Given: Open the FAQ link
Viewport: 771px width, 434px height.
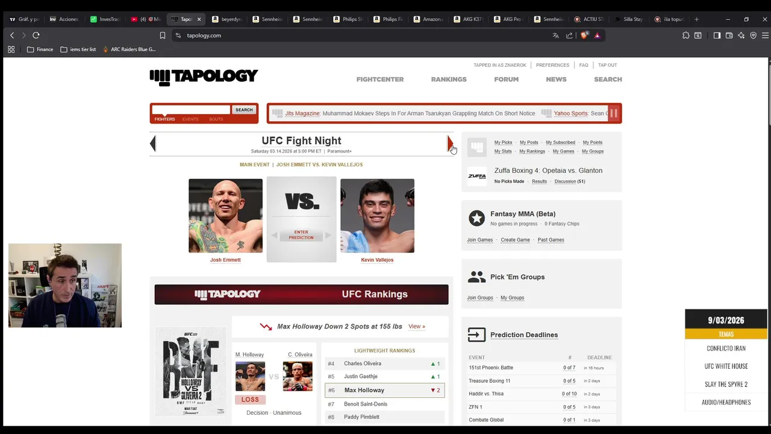Looking at the screenshot, I should tap(584, 65).
